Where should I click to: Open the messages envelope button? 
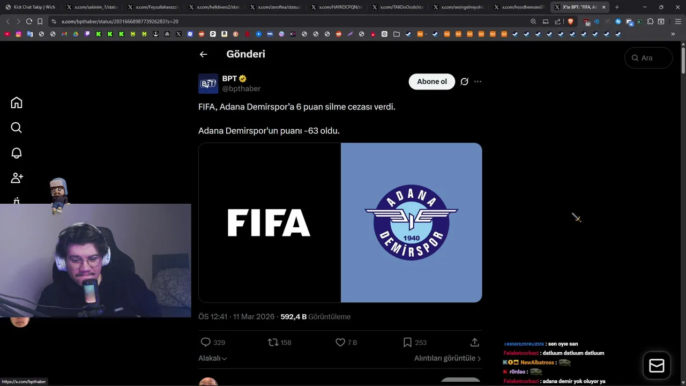click(657, 366)
